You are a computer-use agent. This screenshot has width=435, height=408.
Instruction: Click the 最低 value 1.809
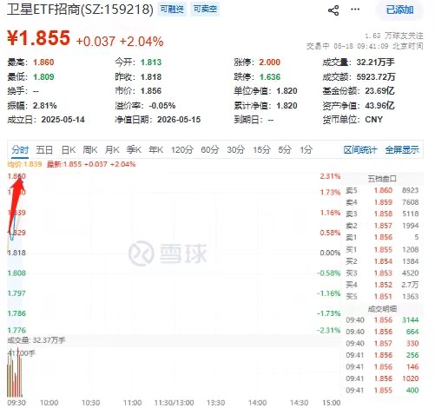(x=43, y=77)
